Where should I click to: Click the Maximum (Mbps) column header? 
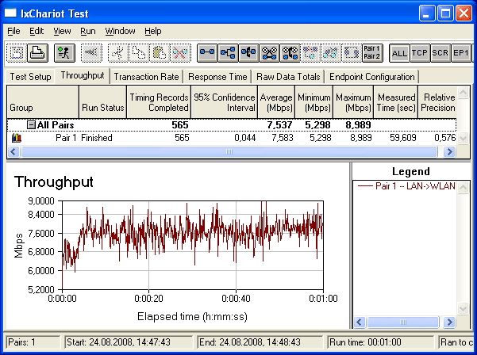(x=353, y=102)
